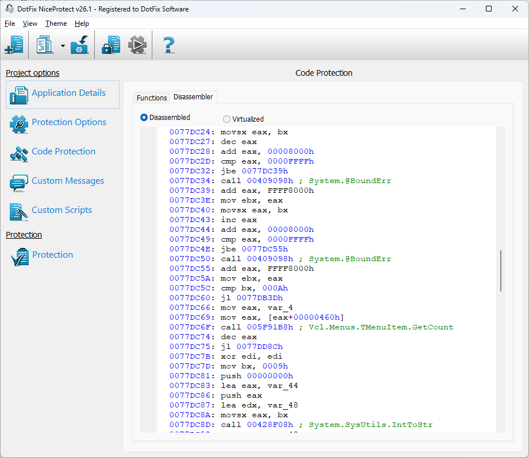Click the DotFix NiceProtect title bar icon
This screenshot has height=458, width=529.
click(9, 9)
